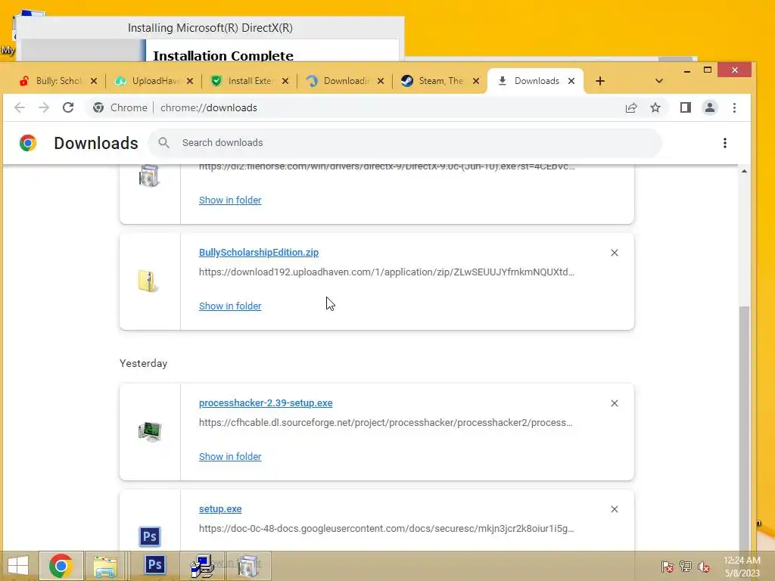Open Action Center flag tray icon
The width and height of the screenshot is (775, 581).
(668, 567)
